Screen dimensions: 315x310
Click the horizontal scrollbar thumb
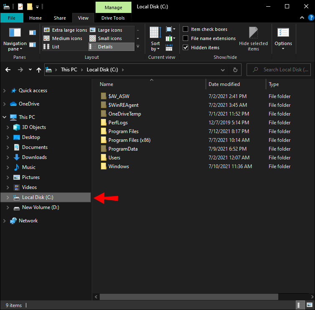click(189, 297)
